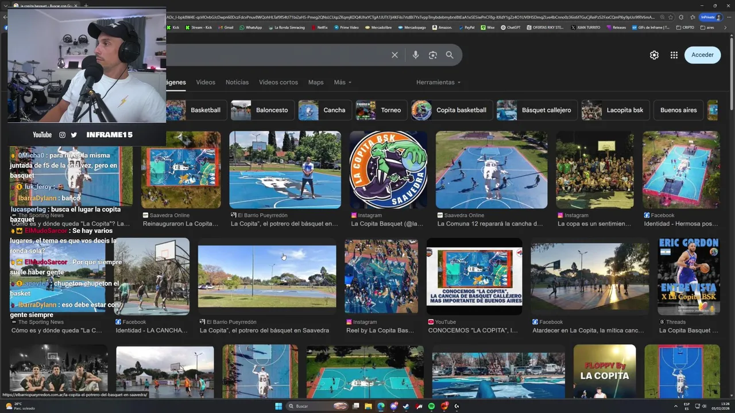Switch to the Noticias tab
Viewport: 735px width, 413px height.
[x=237, y=82]
